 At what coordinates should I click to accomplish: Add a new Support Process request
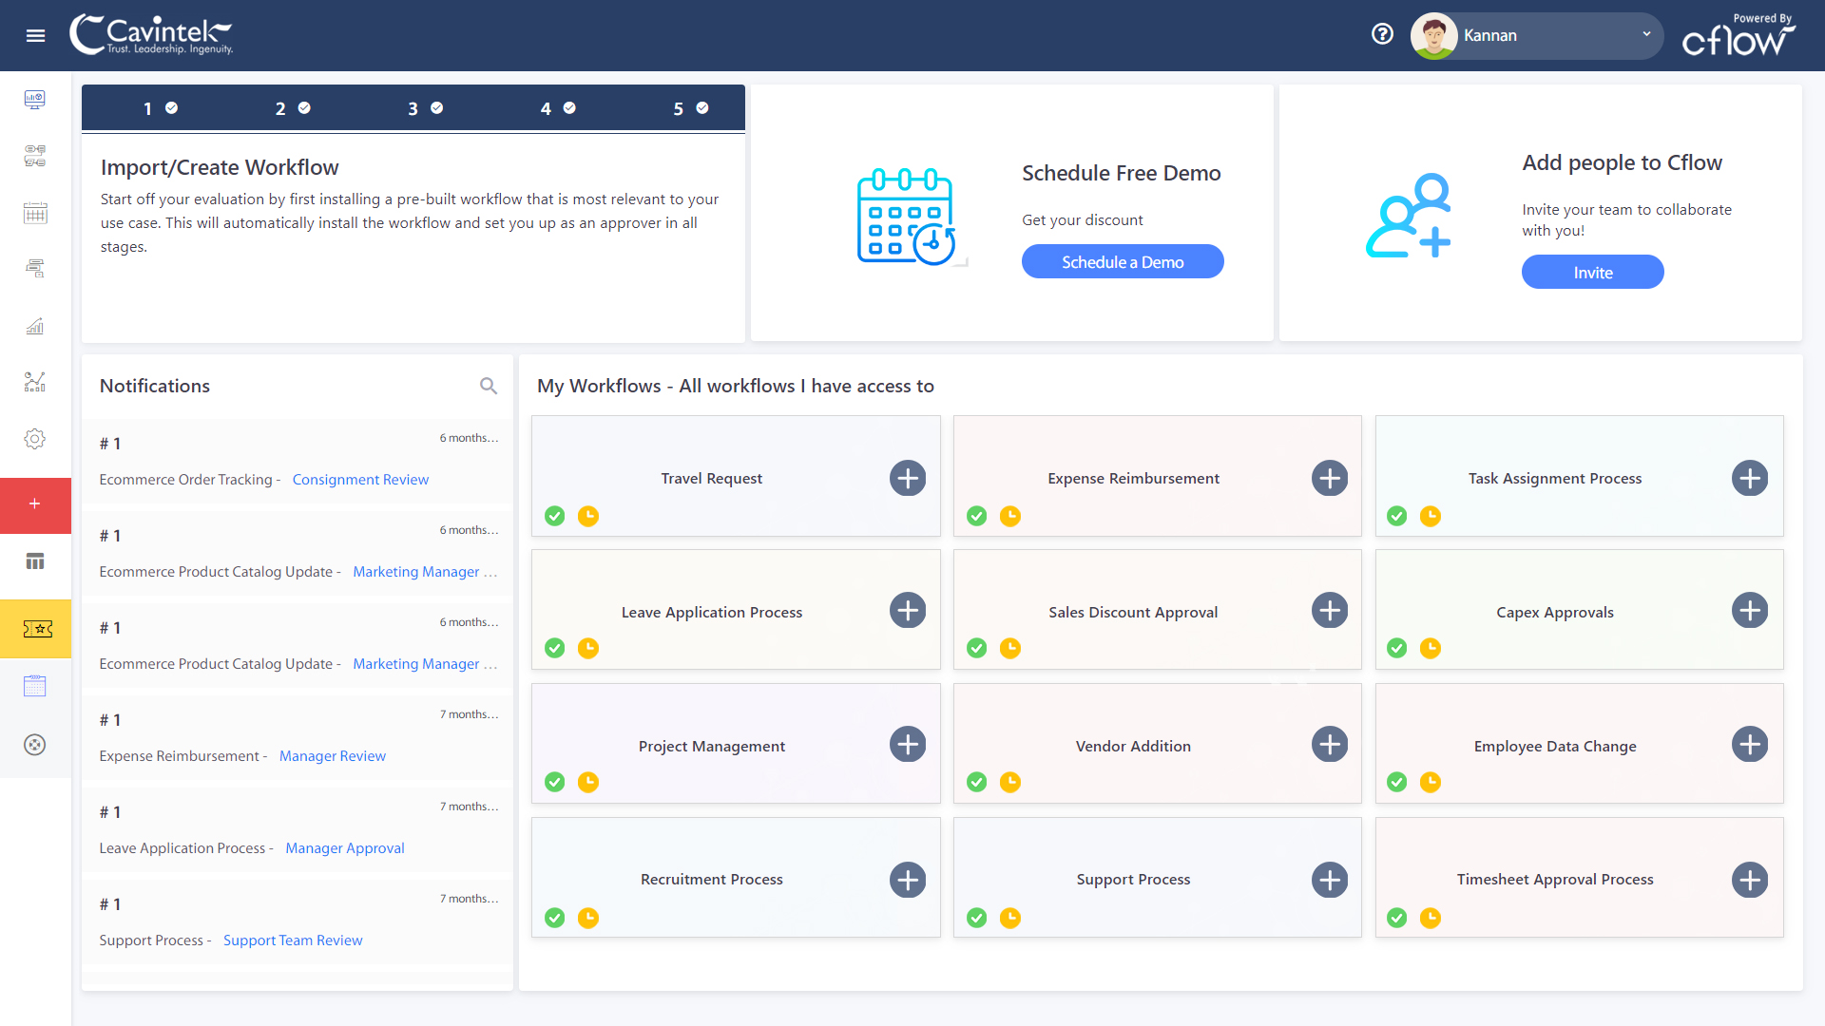point(1330,880)
